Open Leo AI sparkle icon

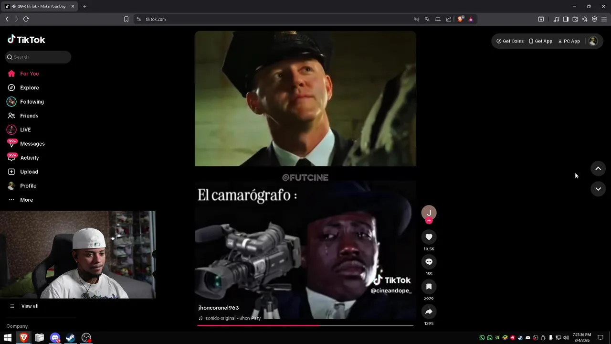pyautogui.click(x=585, y=19)
